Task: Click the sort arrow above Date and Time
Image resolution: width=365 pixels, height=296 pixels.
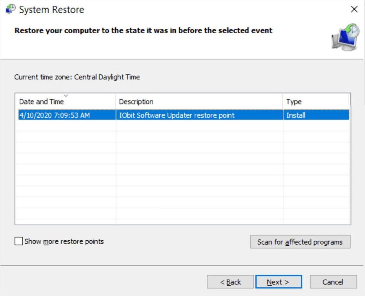Action: [66, 96]
